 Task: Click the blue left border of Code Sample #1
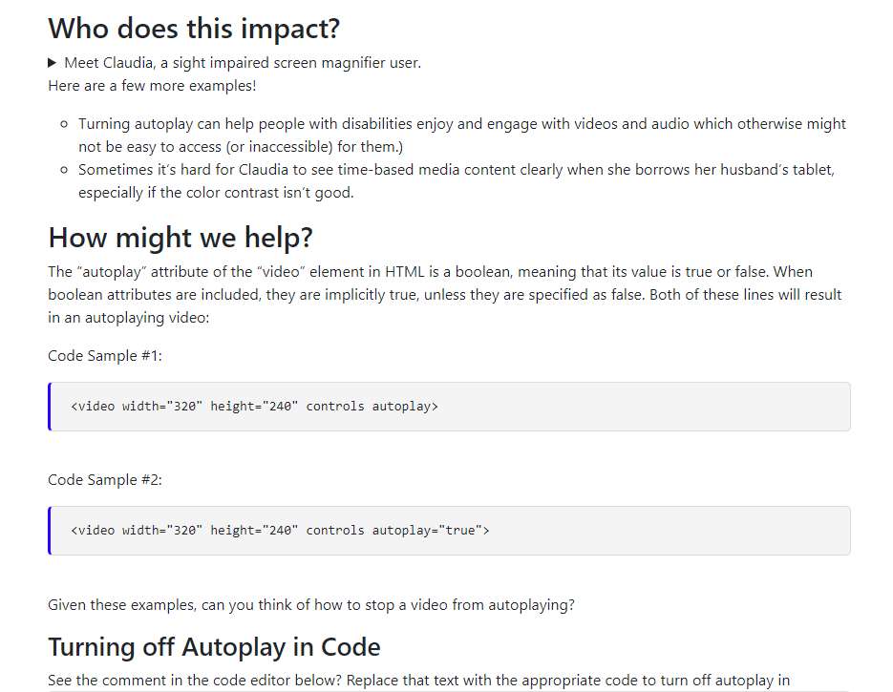point(50,407)
